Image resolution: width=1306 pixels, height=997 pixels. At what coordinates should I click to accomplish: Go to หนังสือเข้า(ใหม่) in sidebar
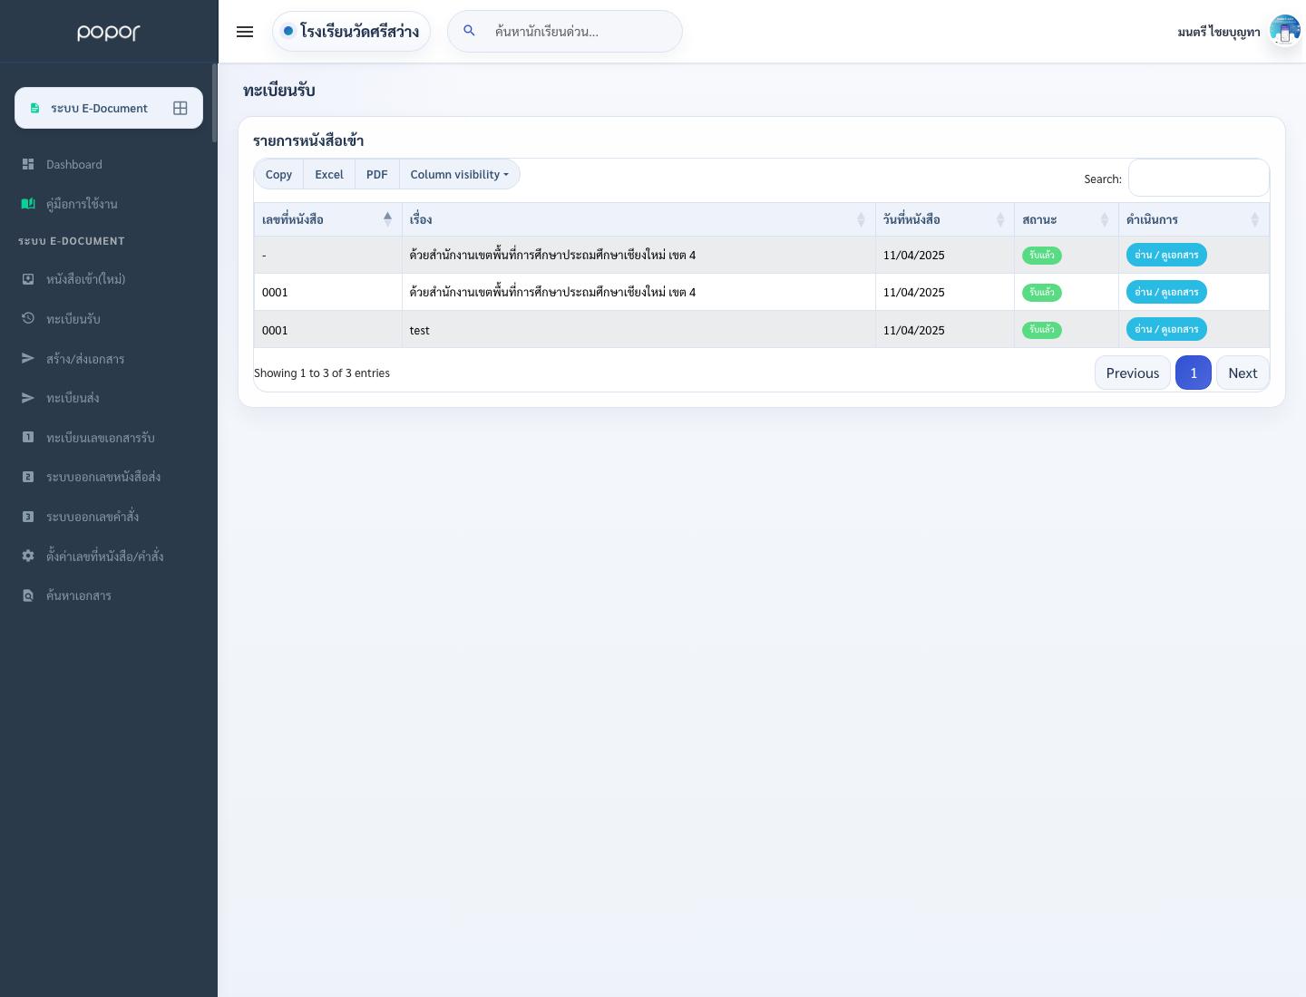tap(86, 279)
